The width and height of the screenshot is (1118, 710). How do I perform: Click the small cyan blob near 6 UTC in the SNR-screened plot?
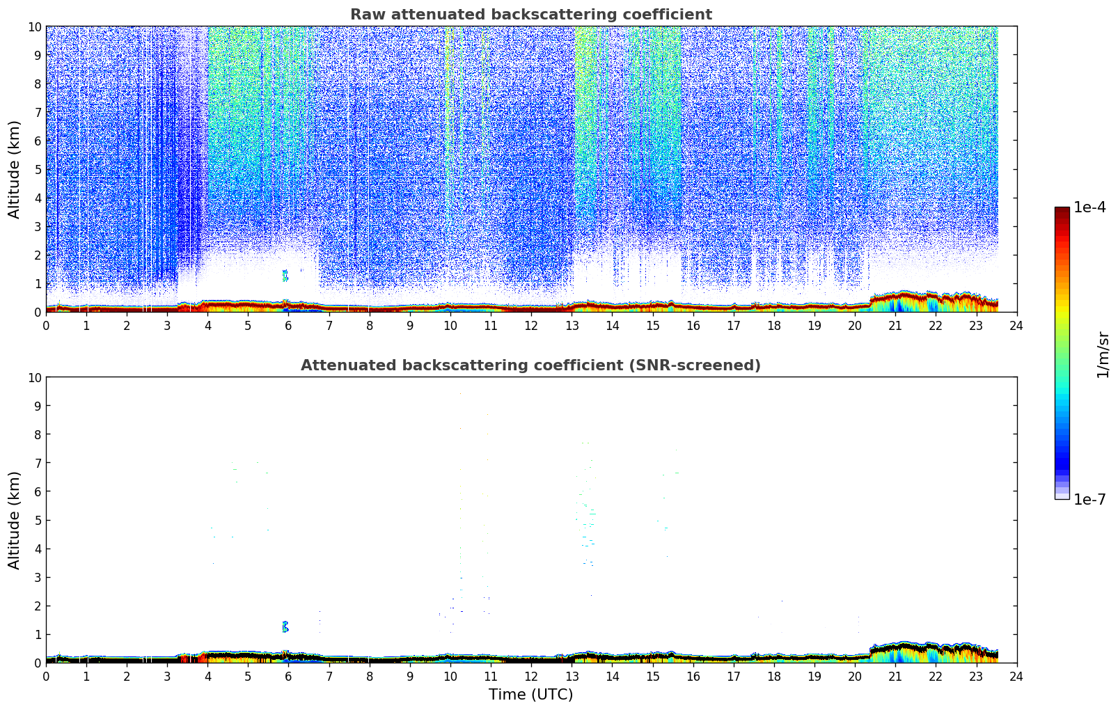pyautogui.click(x=285, y=626)
